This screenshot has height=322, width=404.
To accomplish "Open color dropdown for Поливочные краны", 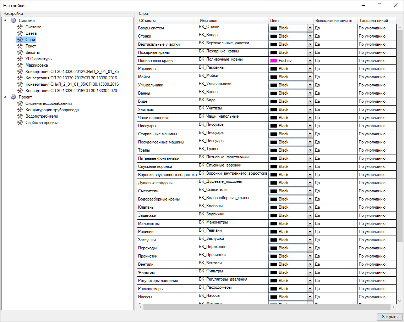I will 310,61.
